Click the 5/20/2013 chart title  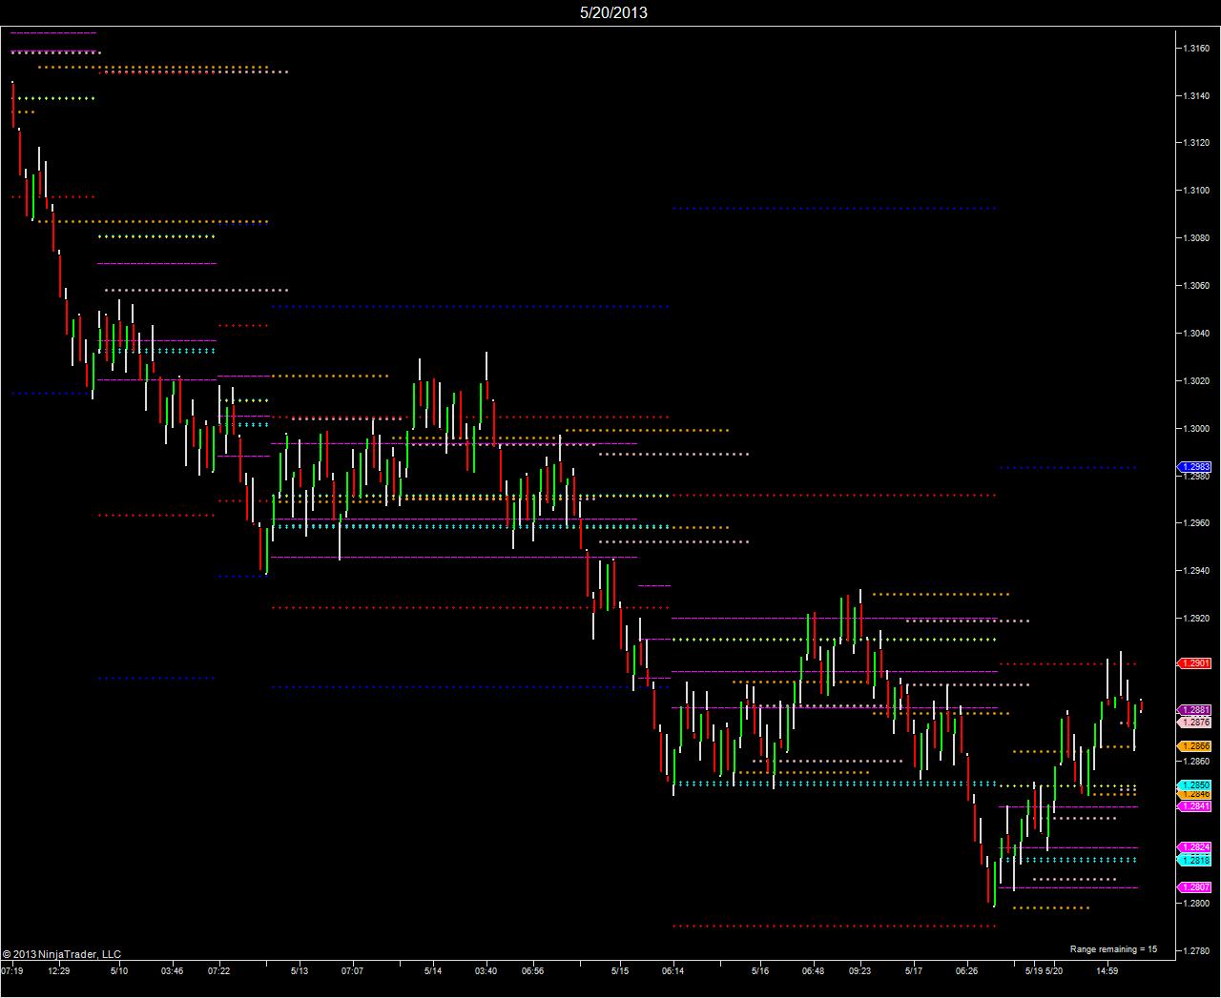pos(613,12)
